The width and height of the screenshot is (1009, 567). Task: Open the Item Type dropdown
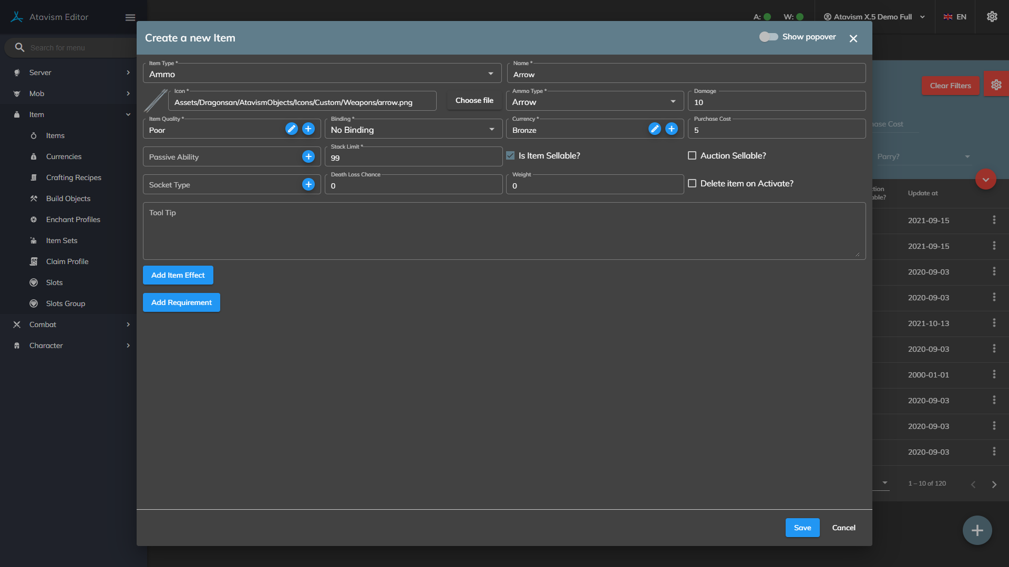[x=322, y=73]
